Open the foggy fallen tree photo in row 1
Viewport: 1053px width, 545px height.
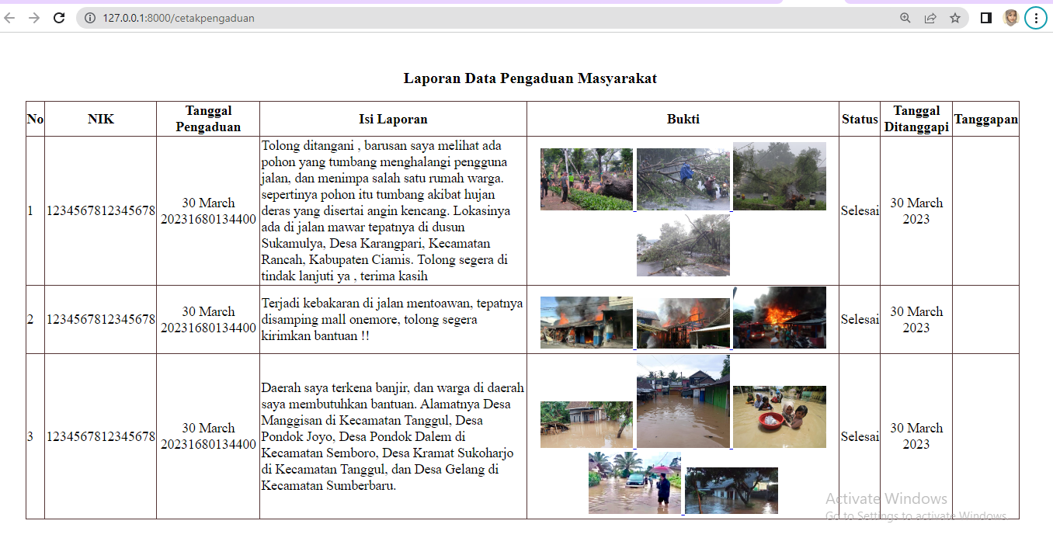[780, 176]
